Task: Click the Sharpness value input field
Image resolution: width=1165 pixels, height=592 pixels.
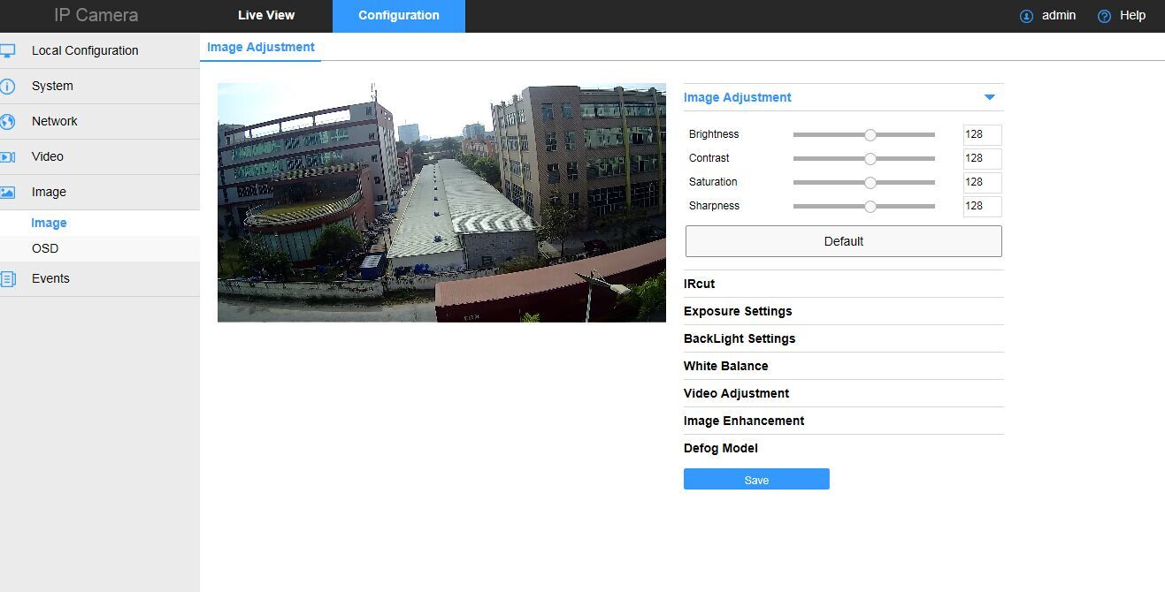Action: click(982, 206)
